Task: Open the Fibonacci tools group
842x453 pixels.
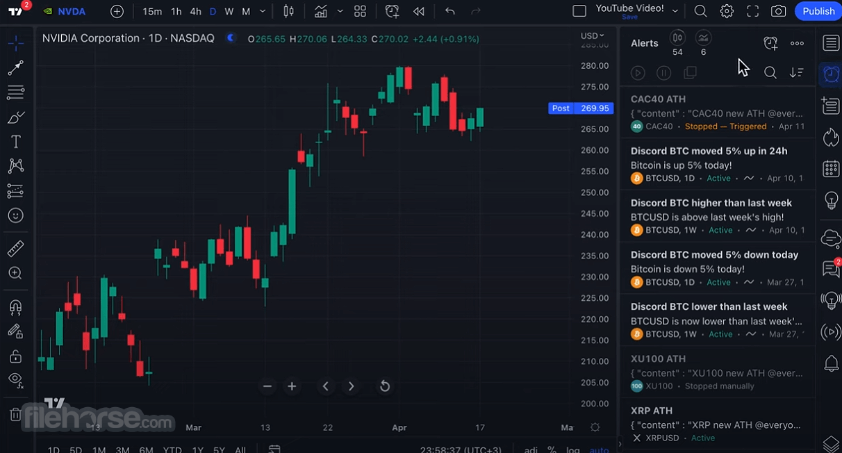Action: (x=15, y=92)
